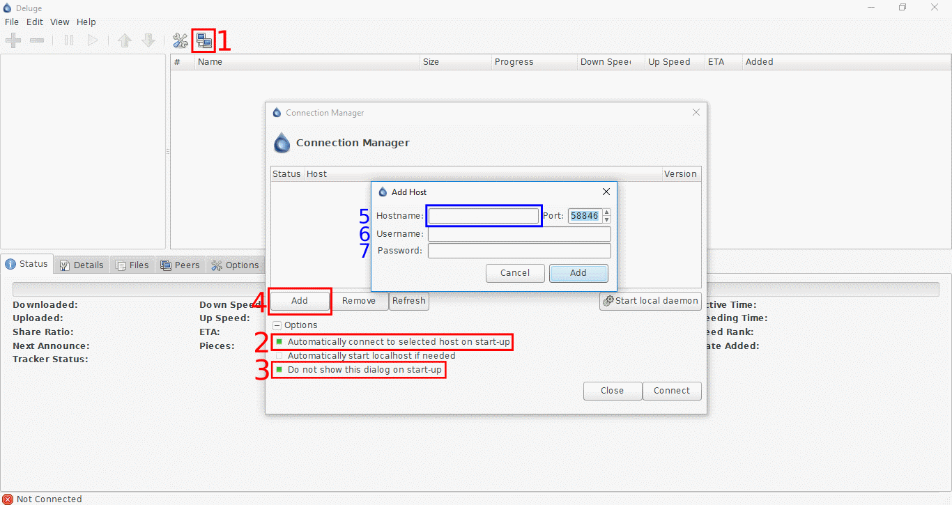Decrease the Port value with down arrow

[606, 219]
